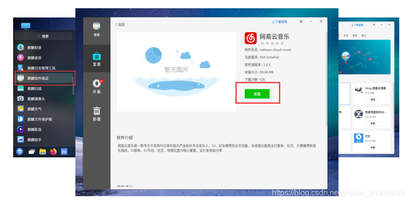Open 麒麟摄像头 camera app in start menu
Viewport: 409px width, 202px height.
coord(44,99)
